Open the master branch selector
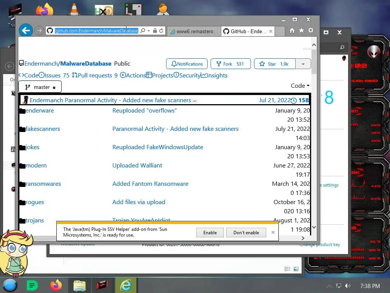Image resolution: width=390 pixels, height=293 pixels. [40, 87]
